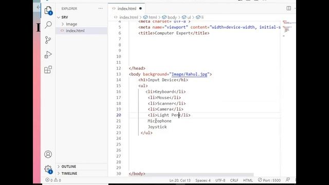Click CRLF end of line setting
This screenshot has height=185, width=329.
[234, 180]
